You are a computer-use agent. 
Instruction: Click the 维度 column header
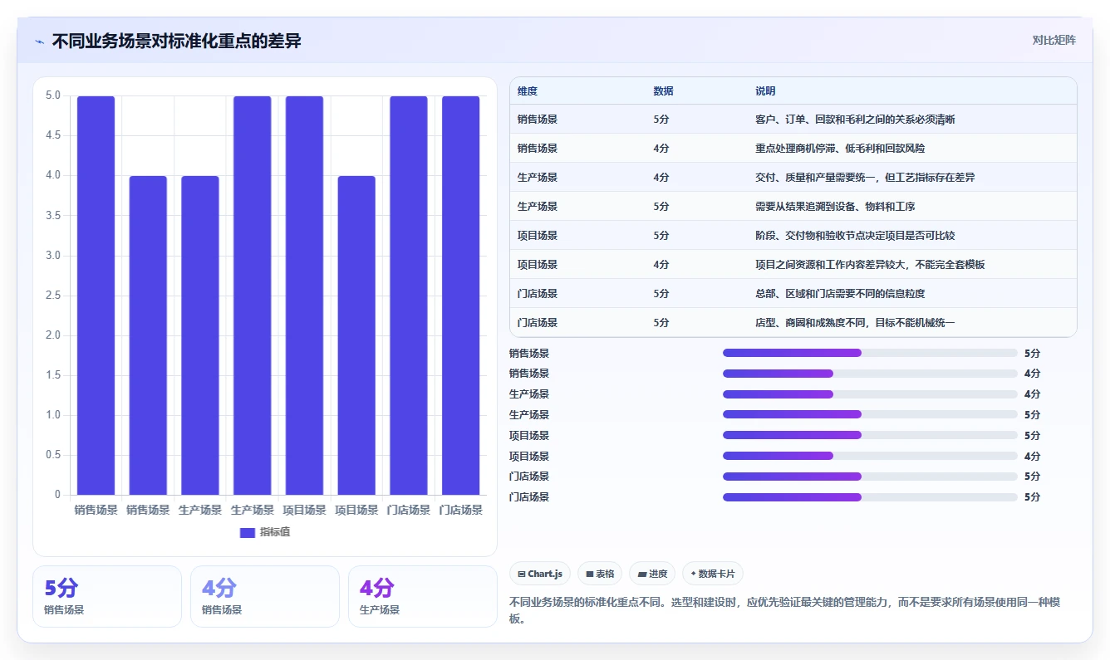point(528,91)
